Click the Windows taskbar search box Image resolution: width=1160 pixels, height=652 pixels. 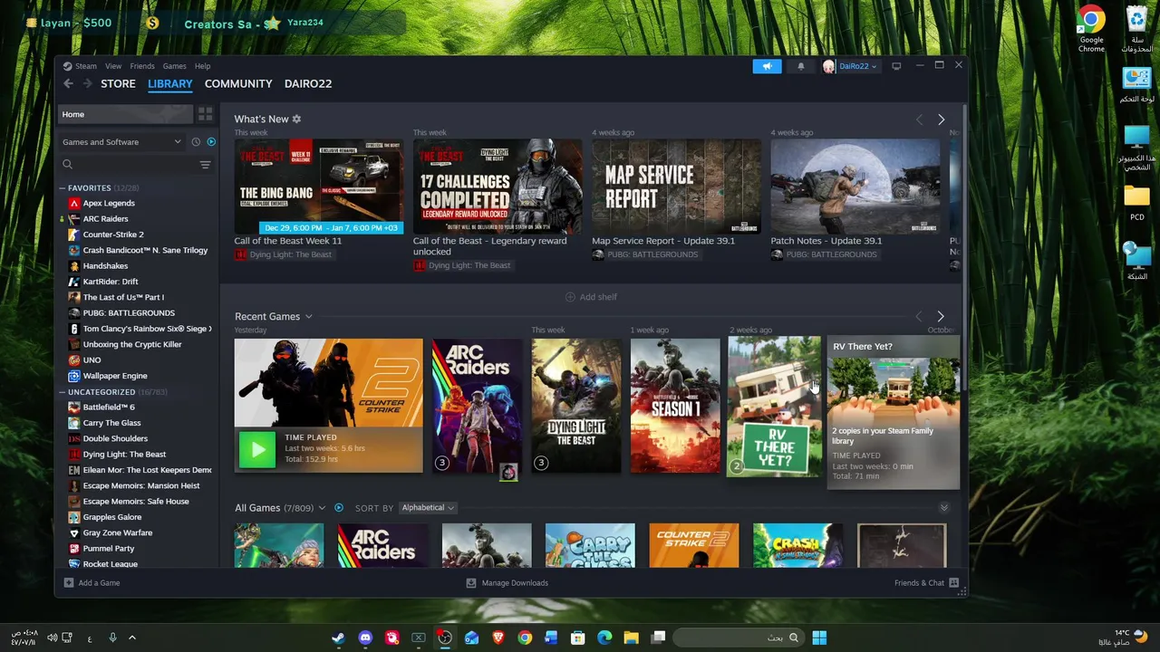pyautogui.click(x=738, y=638)
